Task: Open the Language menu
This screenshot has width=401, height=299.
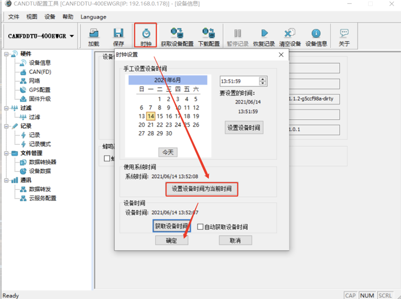Action: click(94, 17)
